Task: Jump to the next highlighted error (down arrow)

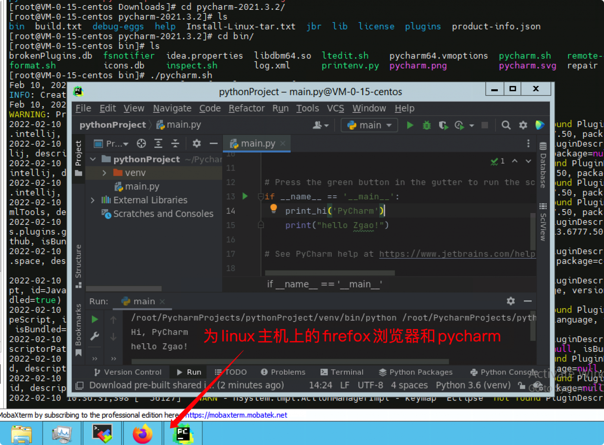Action: [528, 161]
